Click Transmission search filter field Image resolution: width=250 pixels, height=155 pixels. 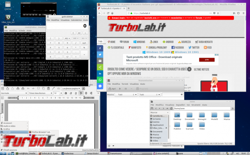pos(173,95)
